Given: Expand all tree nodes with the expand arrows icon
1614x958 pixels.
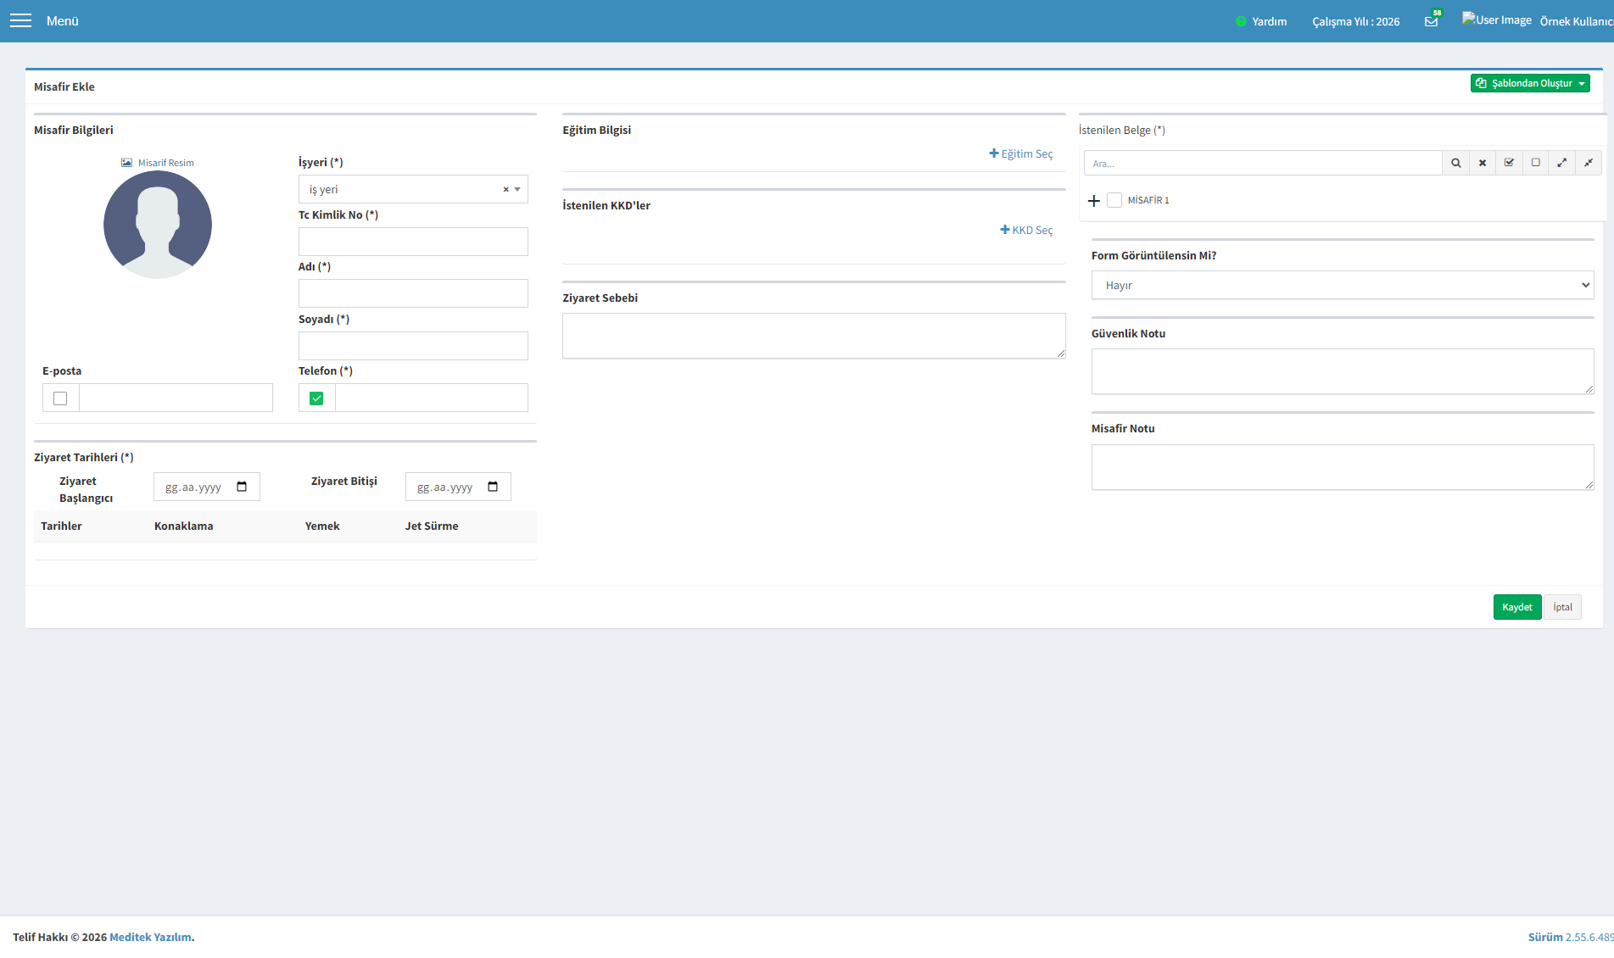Looking at the screenshot, I should (1562, 163).
